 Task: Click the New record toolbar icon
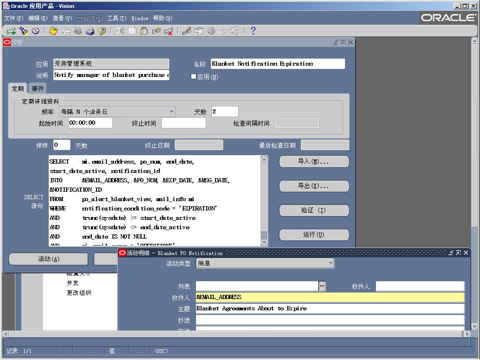click(11, 31)
